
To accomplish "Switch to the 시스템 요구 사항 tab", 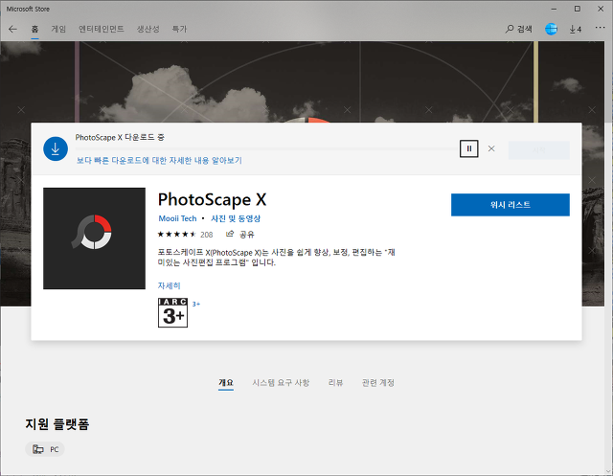I will point(281,383).
